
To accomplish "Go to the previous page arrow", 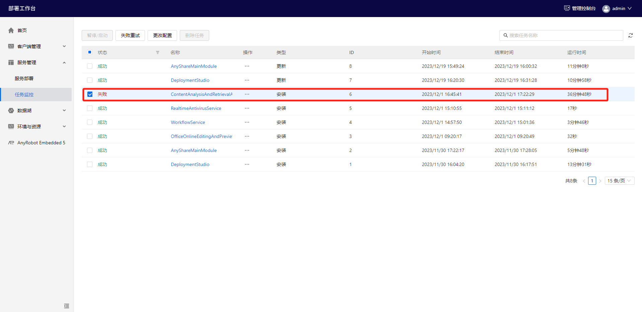I will 584,181.
